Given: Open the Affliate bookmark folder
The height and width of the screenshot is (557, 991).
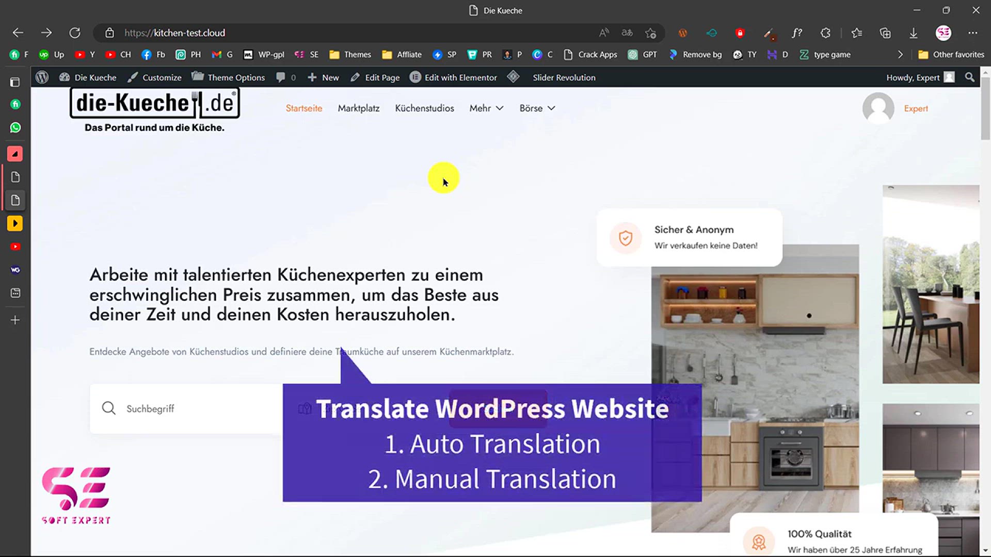Looking at the screenshot, I should point(402,55).
